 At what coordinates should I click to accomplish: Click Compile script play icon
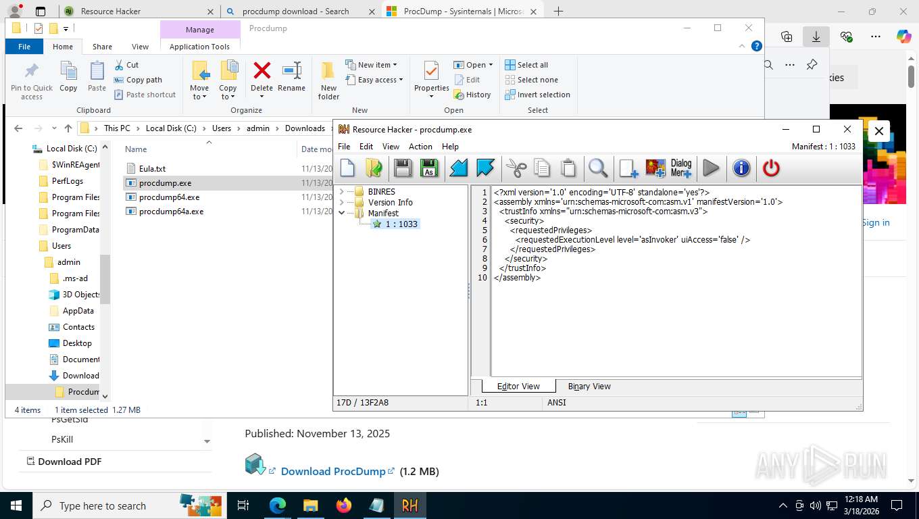711,168
